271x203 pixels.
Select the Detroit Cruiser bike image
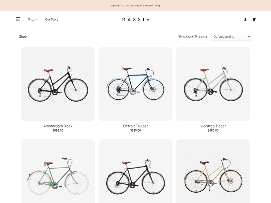(x=135, y=84)
